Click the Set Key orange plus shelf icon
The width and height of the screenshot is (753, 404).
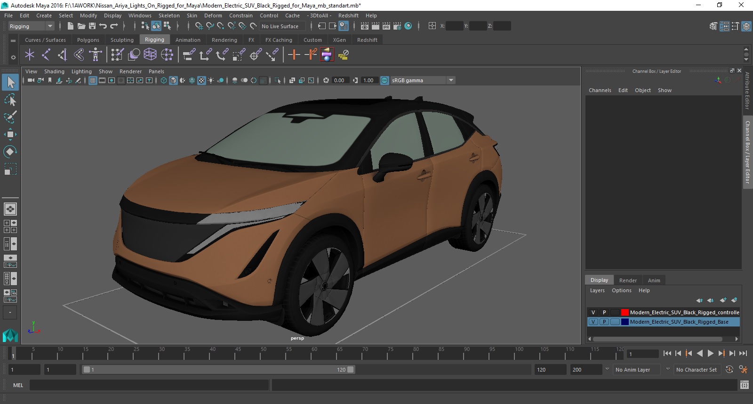click(x=294, y=55)
